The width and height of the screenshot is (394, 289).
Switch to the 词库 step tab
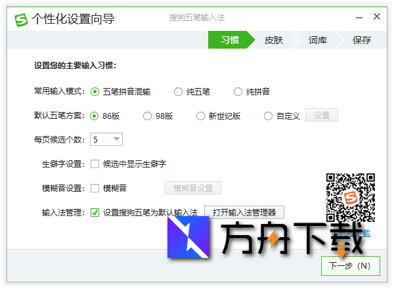(318, 40)
